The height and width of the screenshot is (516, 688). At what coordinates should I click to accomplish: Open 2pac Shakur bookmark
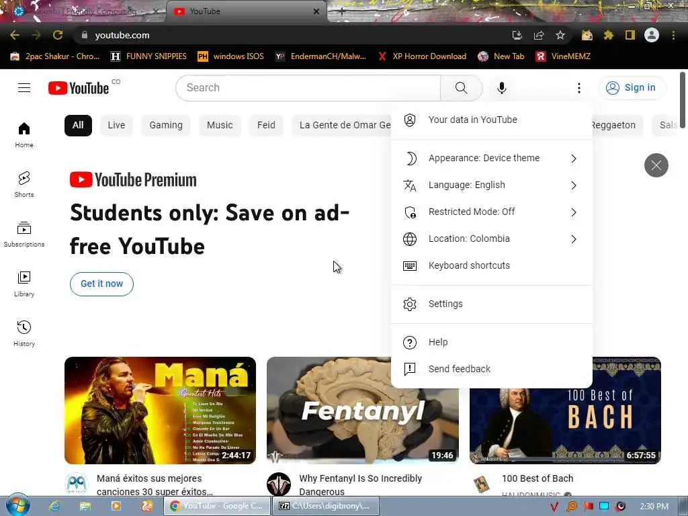55,56
